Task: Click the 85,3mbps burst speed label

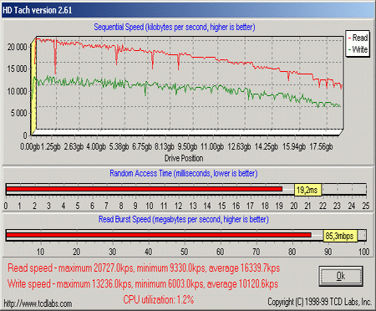Action: pos(339,236)
